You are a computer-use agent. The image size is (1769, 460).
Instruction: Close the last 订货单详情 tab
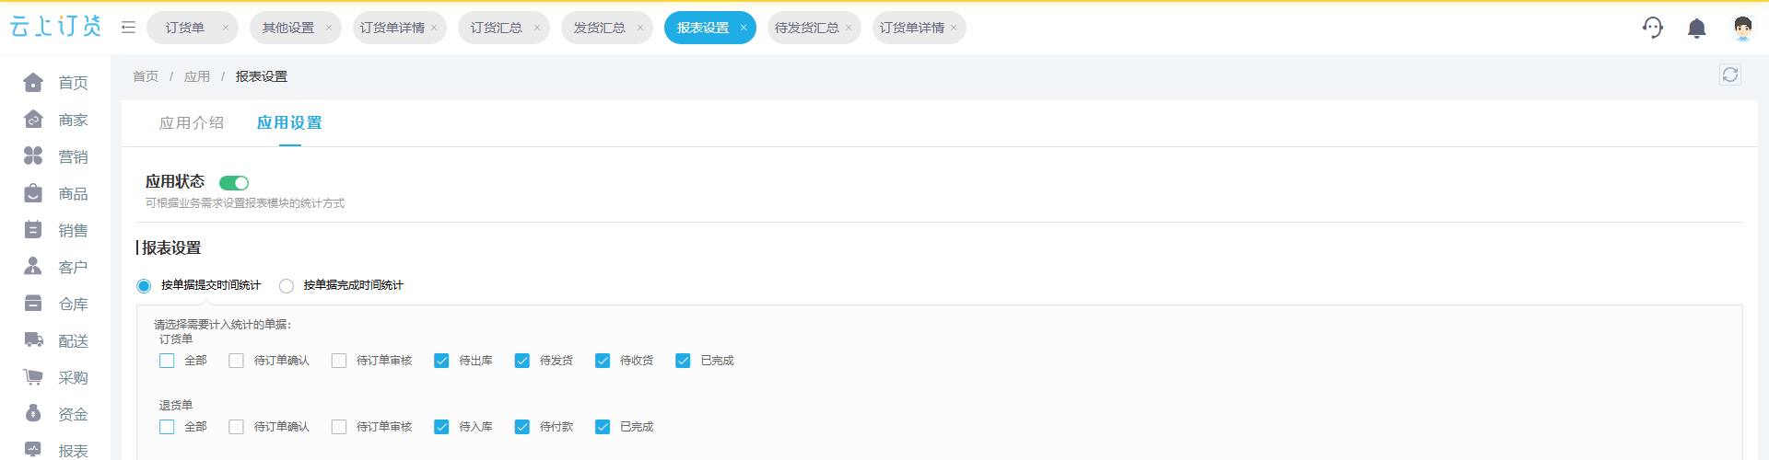pos(954,28)
